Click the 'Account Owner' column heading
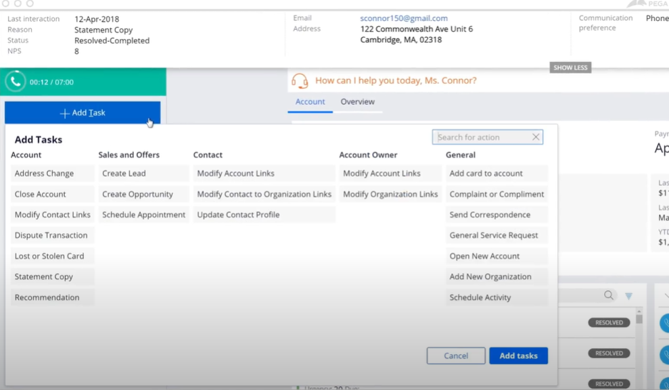669x390 pixels. (368, 155)
